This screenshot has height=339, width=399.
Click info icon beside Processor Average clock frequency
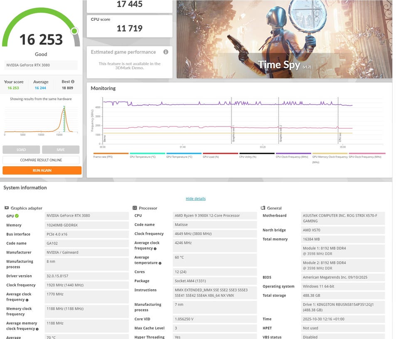(x=155, y=249)
